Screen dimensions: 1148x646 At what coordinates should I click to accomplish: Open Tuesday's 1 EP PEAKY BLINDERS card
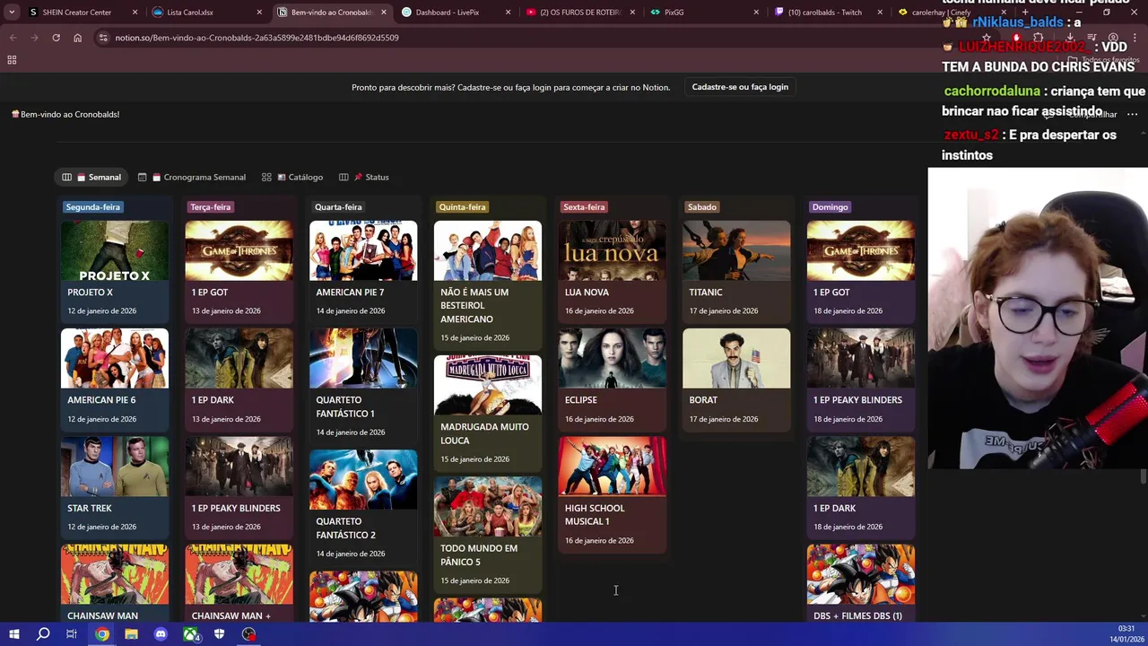(x=239, y=487)
